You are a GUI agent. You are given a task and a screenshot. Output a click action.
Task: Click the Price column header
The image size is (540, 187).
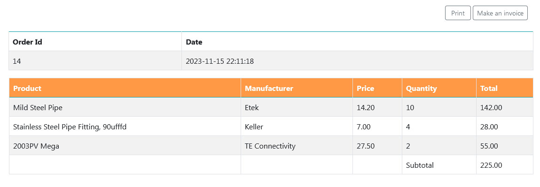(x=377, y=88)
